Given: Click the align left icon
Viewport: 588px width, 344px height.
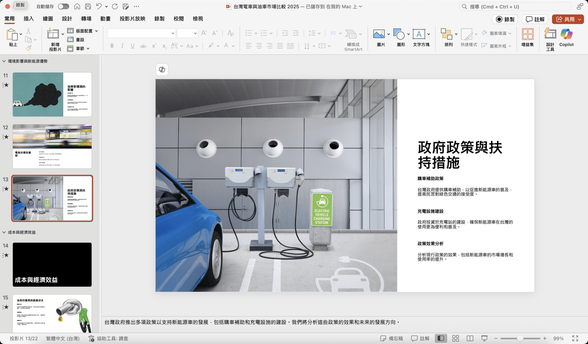Looking at the screenshot, I should 249,46.
